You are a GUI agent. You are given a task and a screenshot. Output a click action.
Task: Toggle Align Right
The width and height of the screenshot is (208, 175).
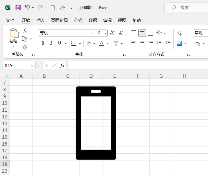click(151, 43)
